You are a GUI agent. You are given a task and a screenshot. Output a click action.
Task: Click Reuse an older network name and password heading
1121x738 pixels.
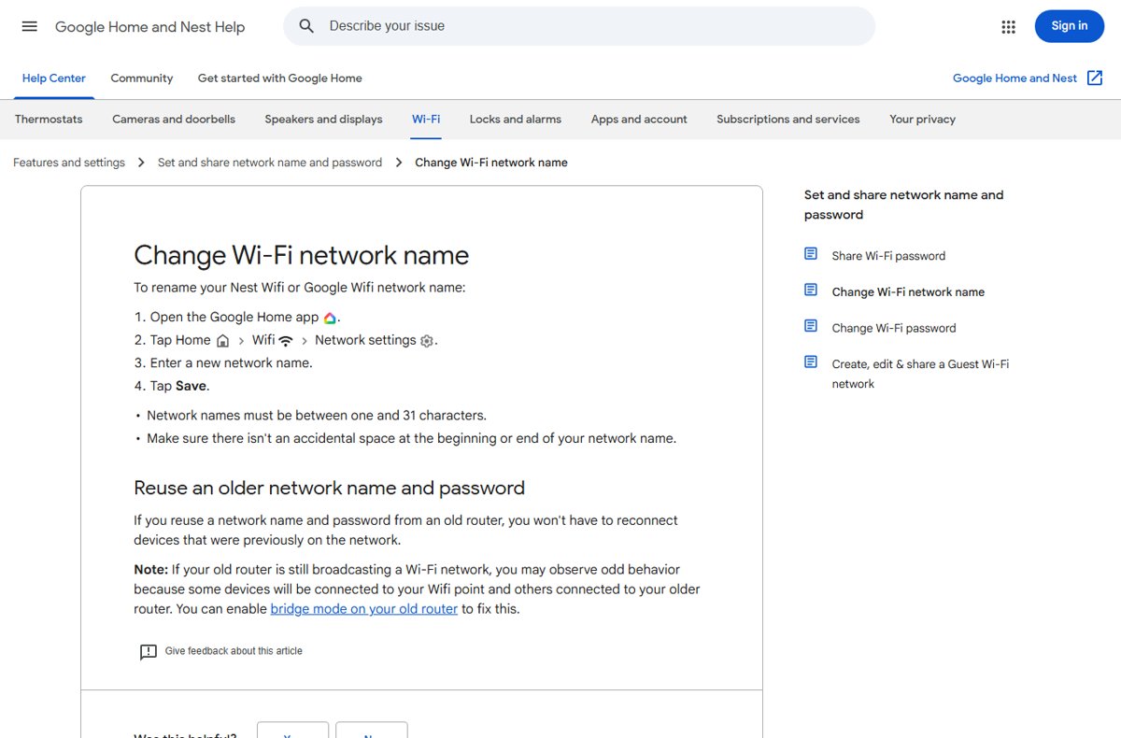(x=330, y=488)
